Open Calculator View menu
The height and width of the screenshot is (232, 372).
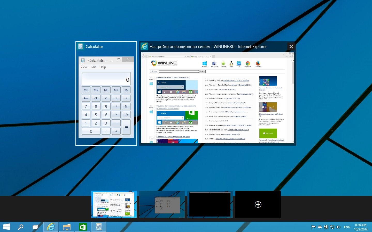(x=84, y=67)
